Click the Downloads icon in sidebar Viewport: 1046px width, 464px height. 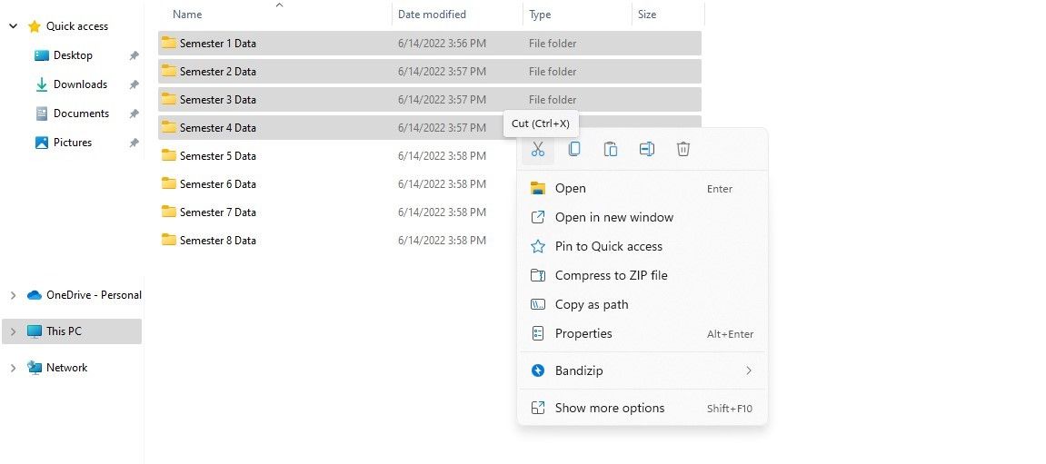click(x=42, y=84)
